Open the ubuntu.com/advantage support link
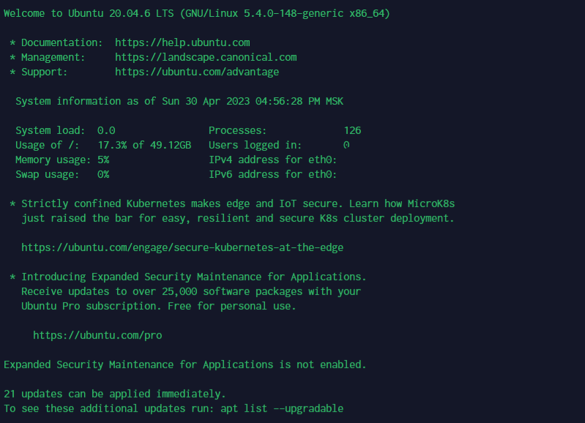The image size is (585, 423). [x=197, y=72]
